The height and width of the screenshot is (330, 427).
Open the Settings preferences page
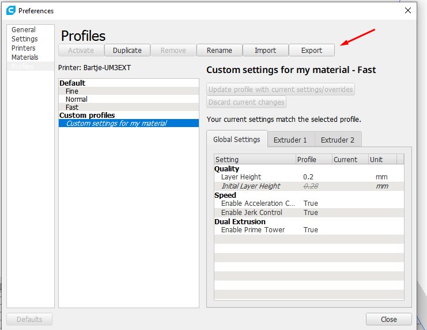[25, 39]
